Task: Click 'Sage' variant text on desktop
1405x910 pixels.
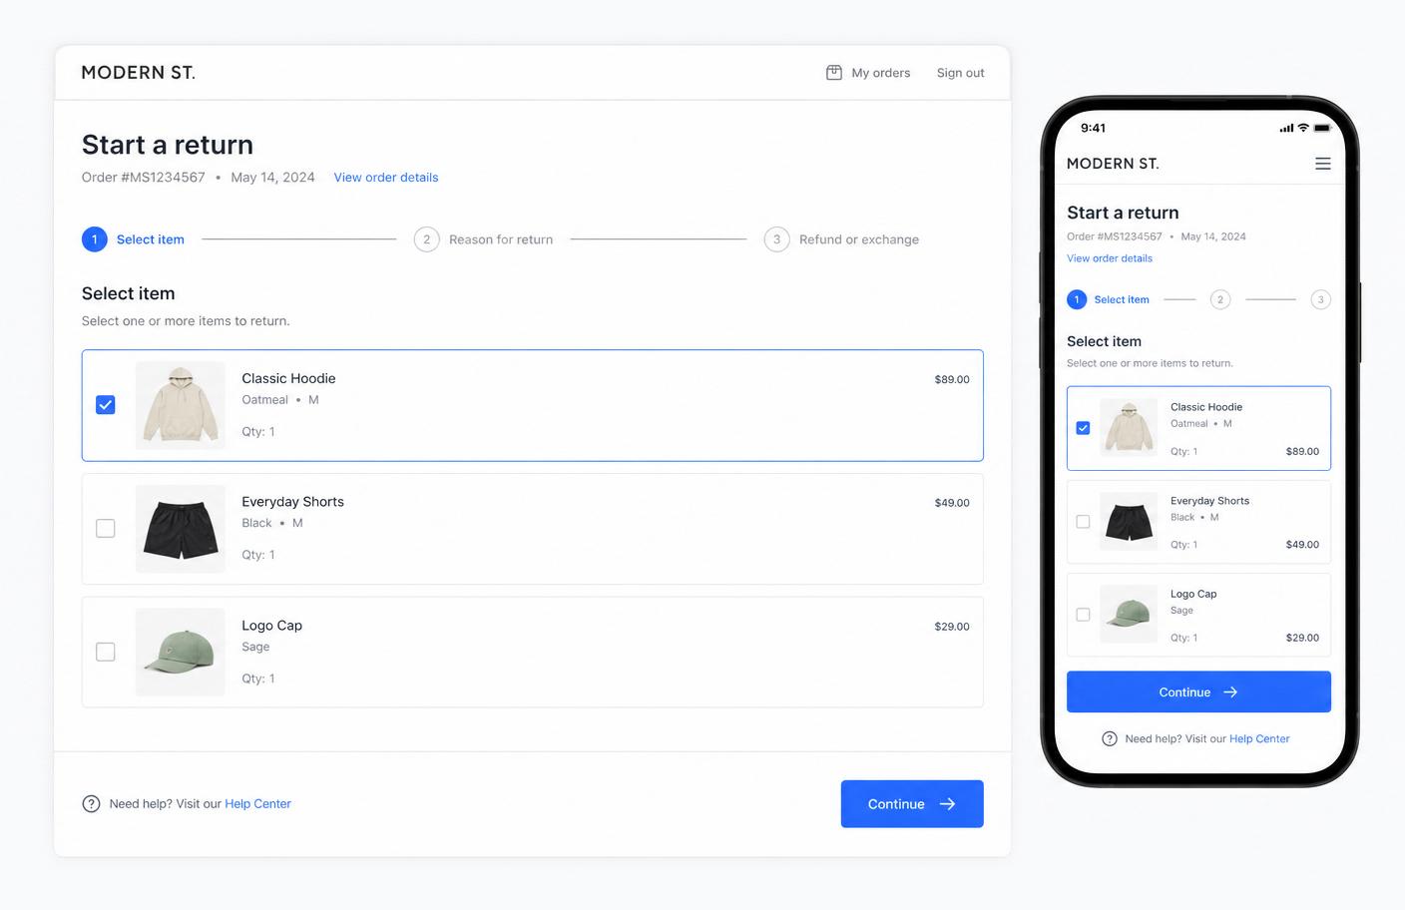Action: pos(255,647)
